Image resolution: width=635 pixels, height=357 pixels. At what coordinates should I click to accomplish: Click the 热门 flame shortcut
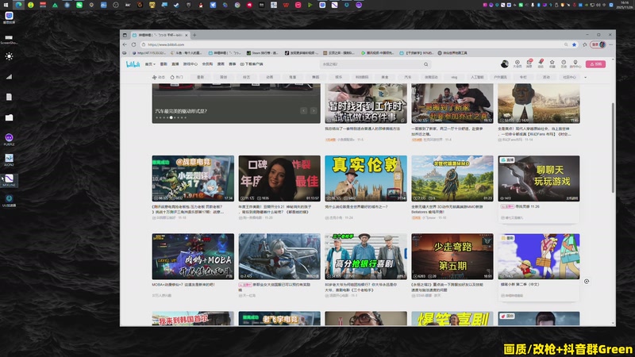coord(176,77)
